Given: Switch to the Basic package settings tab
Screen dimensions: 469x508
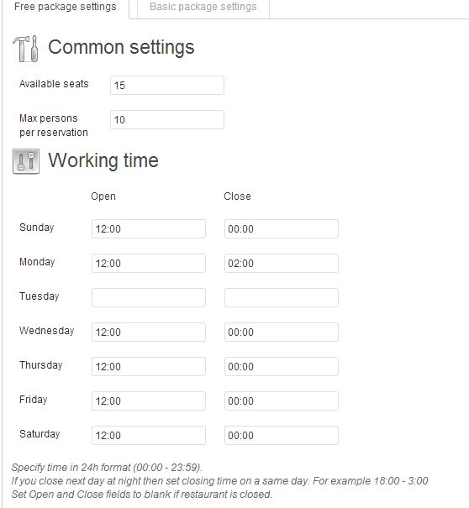Looking at the screenshot, I should coord(203,8).
